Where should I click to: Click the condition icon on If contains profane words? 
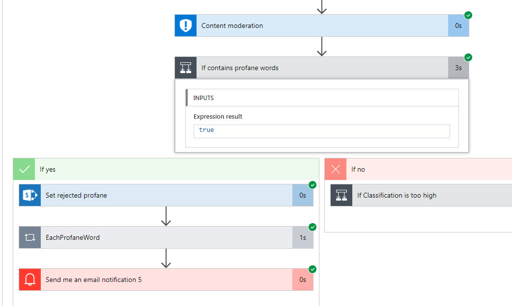[x=185, y=68]
